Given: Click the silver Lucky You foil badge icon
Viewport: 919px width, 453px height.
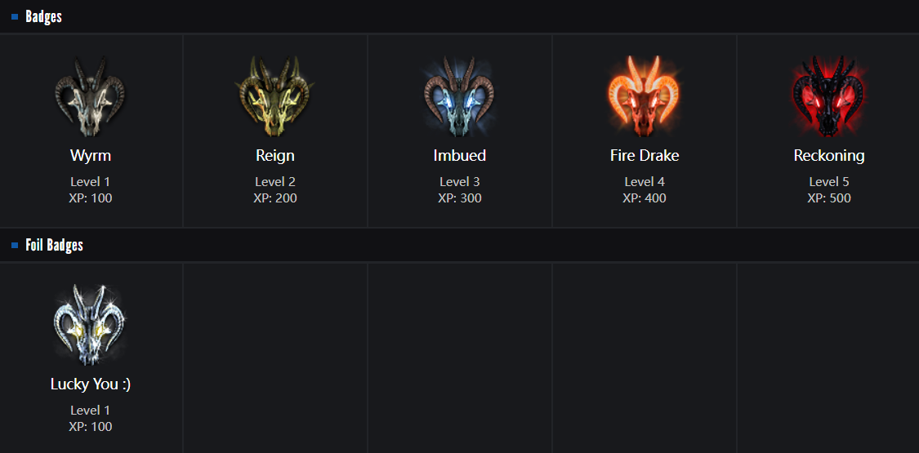Looking at the screenshot, I should point(90,325).
